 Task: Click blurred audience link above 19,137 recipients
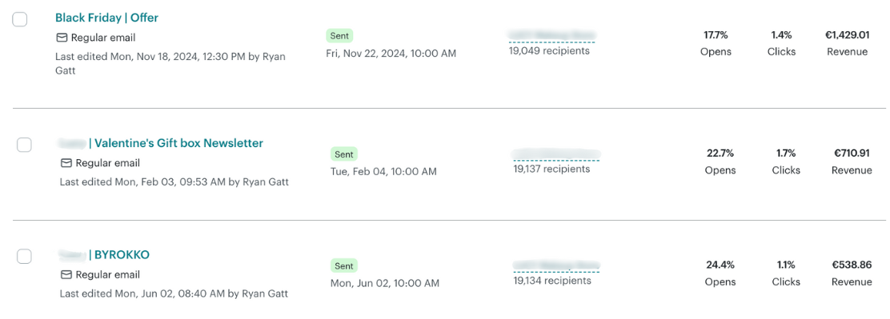point(556,154)
